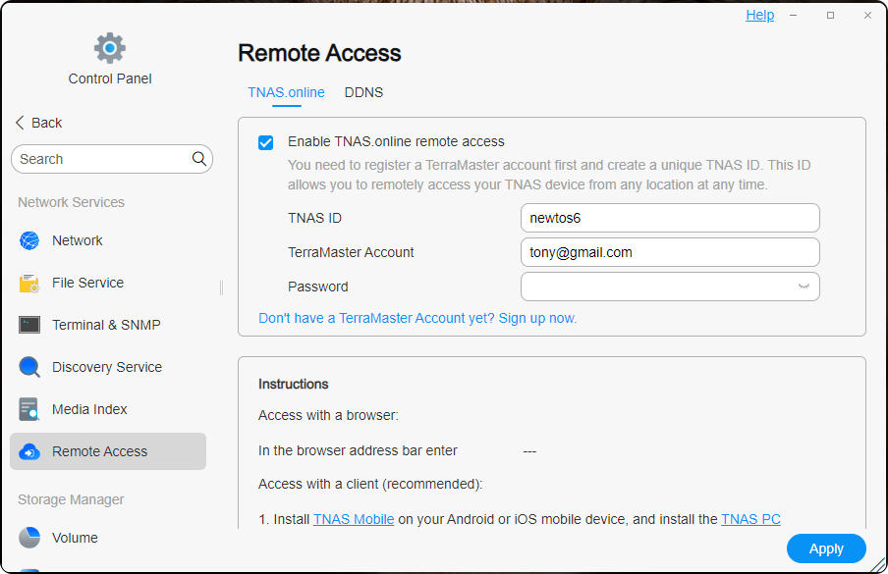The image size is (888, 574).
Task: Open the Sign up now link
Action: 534,318
